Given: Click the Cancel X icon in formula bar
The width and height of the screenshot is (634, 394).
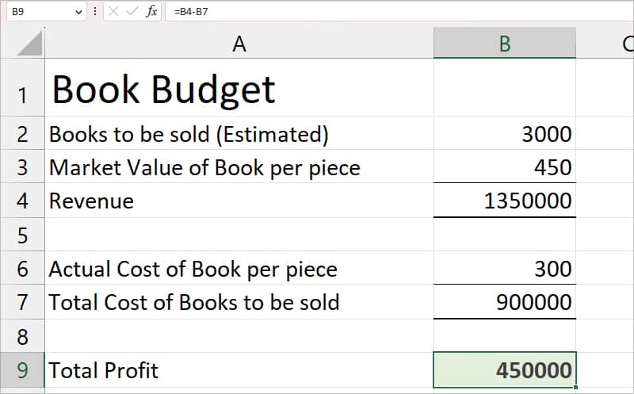Looking at the screenshot, I should 113,11.
